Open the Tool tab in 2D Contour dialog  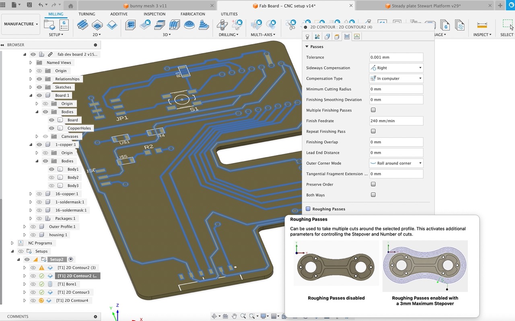tap(307, 37)
